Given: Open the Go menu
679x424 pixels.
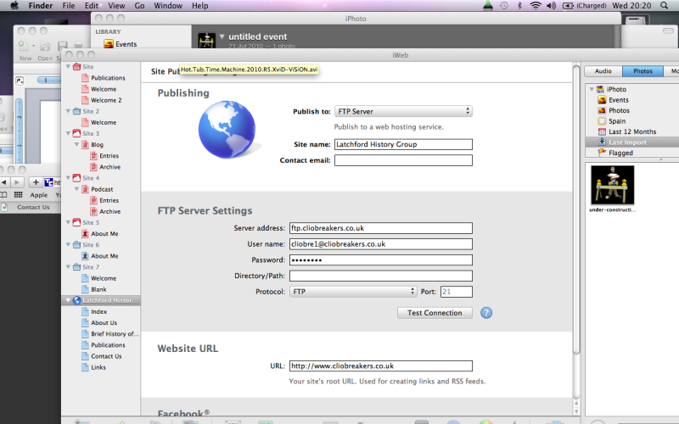Looking at the screenshot, I should pos(139,6).
